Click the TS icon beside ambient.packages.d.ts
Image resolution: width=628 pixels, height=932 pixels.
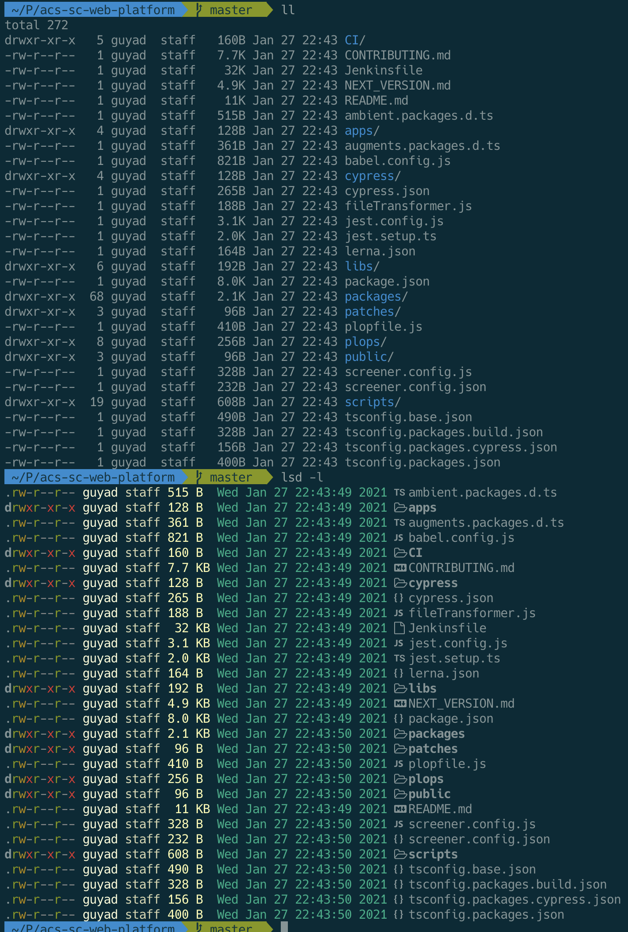coord(399,493)
